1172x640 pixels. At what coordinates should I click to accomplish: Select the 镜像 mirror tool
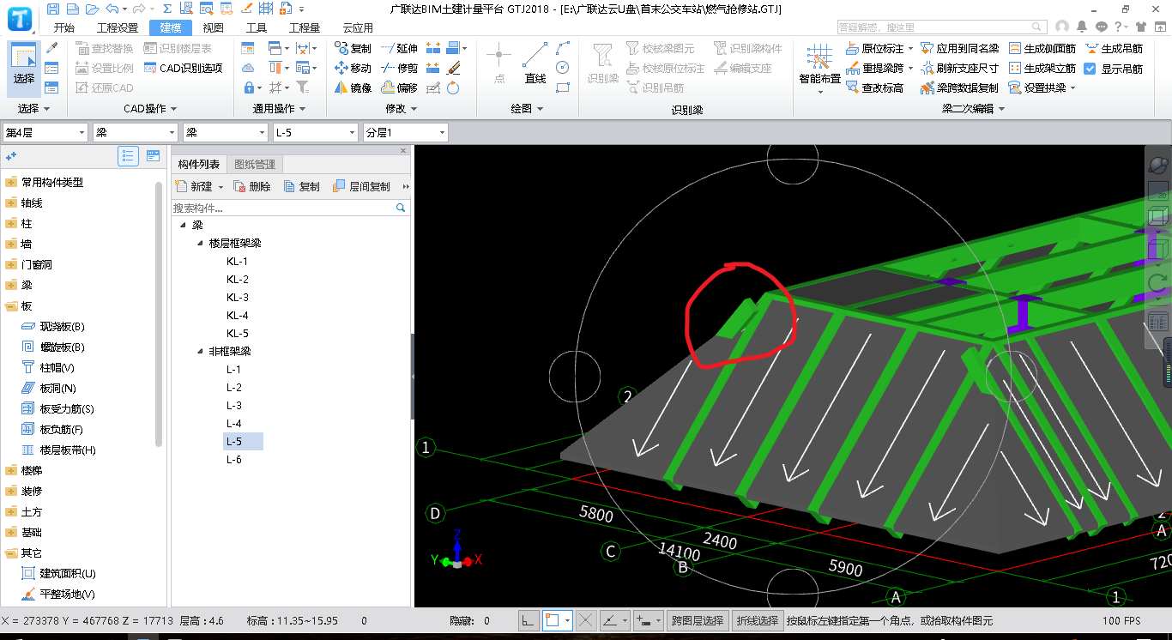pos(353,88)
